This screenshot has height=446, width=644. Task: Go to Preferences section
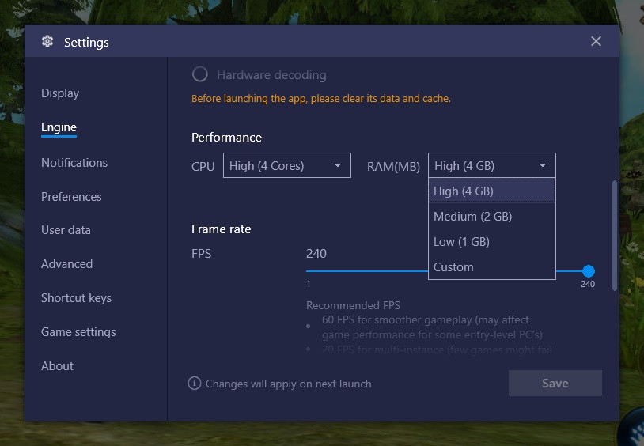click(x=71, y=197)
